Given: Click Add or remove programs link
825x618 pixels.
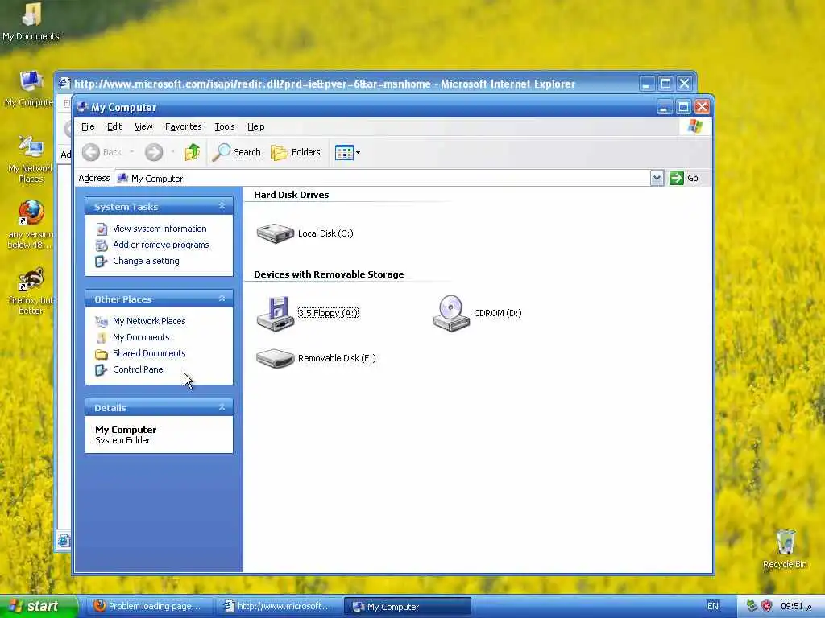Looking at the screenshot, I should 160,245.
